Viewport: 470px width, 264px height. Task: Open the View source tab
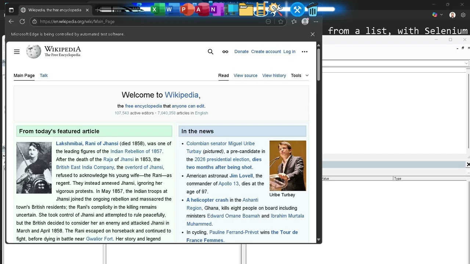245,76
